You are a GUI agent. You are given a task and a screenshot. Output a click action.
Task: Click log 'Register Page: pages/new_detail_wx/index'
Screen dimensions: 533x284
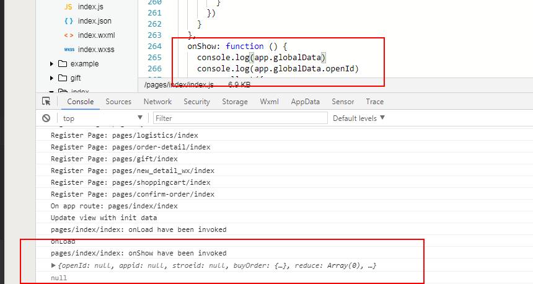click(x=133, y=171)
